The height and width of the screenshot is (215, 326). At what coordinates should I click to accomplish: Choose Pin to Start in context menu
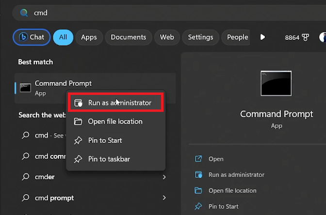[x=115, y=140]
